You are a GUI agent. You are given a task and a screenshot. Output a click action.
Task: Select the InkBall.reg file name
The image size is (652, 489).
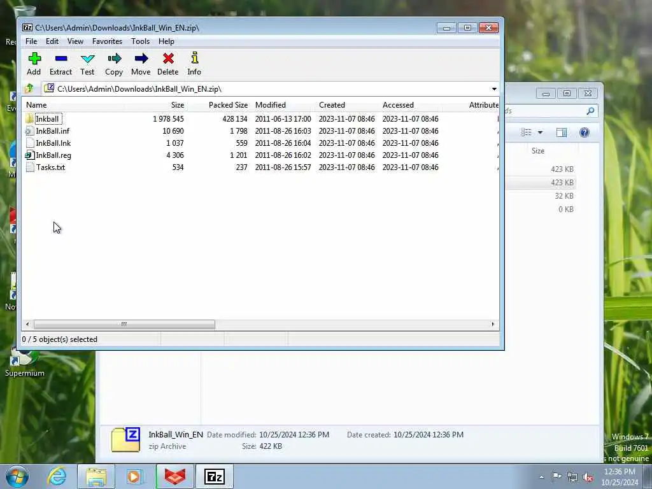[53, 155]
